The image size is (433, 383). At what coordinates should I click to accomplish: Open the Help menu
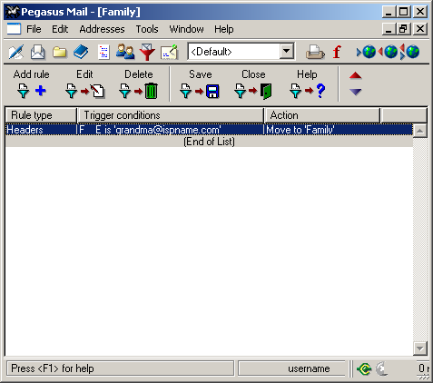(224, 29)
